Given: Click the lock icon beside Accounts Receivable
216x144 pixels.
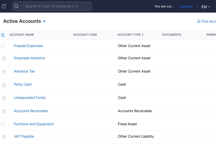Looking at the screenshot, I should click(4, 111).
